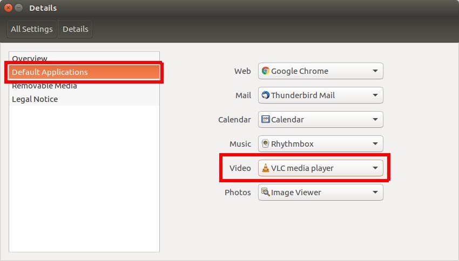Open the Photos default viewer dropdown arrow

(375, 193)
